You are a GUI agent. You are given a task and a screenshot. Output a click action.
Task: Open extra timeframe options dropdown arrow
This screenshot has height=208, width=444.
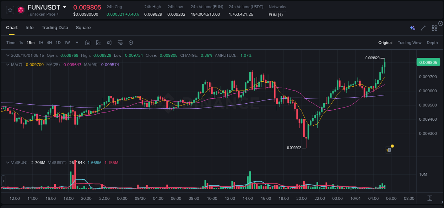pos(77,43)
